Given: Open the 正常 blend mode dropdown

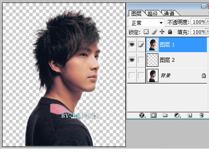Looking at the screenshot, I should (x=146, y=23).
